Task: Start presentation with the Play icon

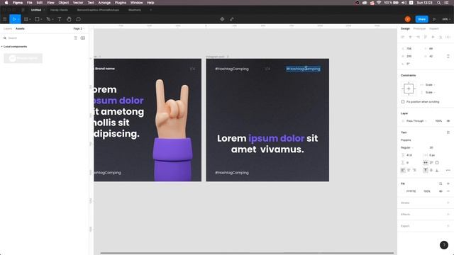Action: (x=434, y=19)
